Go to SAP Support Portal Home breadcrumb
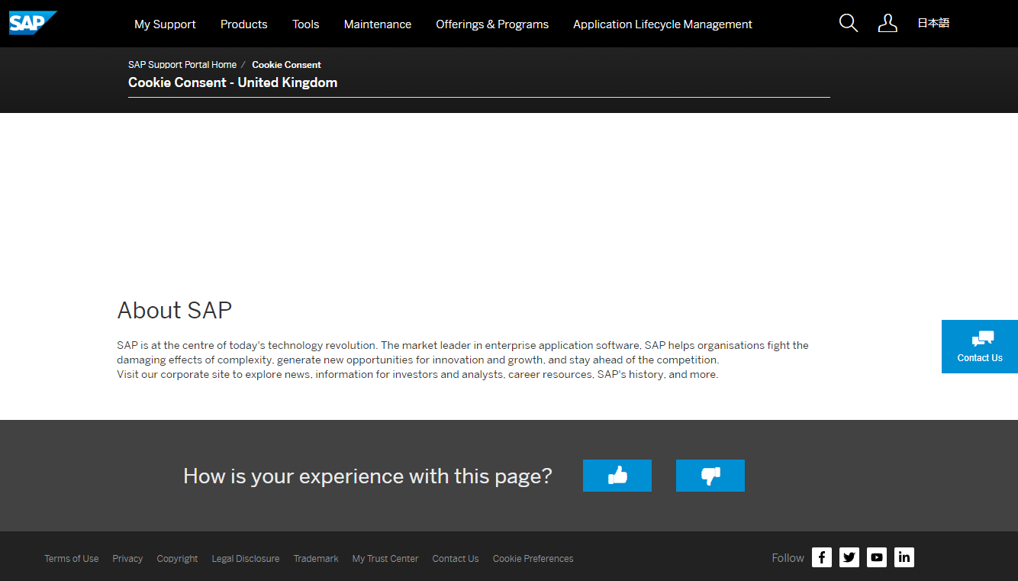1018x581 pixels. coord(182,65)
